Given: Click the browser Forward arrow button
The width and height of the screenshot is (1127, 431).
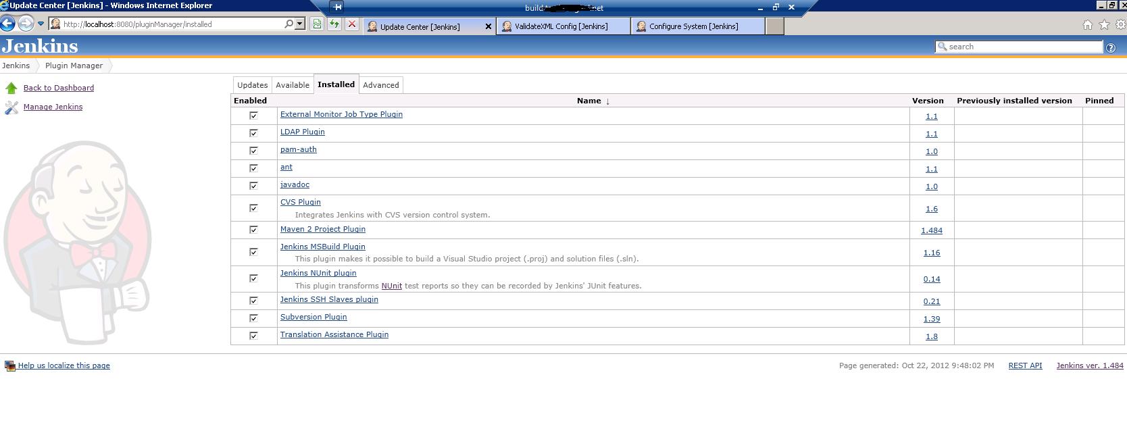Looking at the screenshot, I should pos(26,24).
